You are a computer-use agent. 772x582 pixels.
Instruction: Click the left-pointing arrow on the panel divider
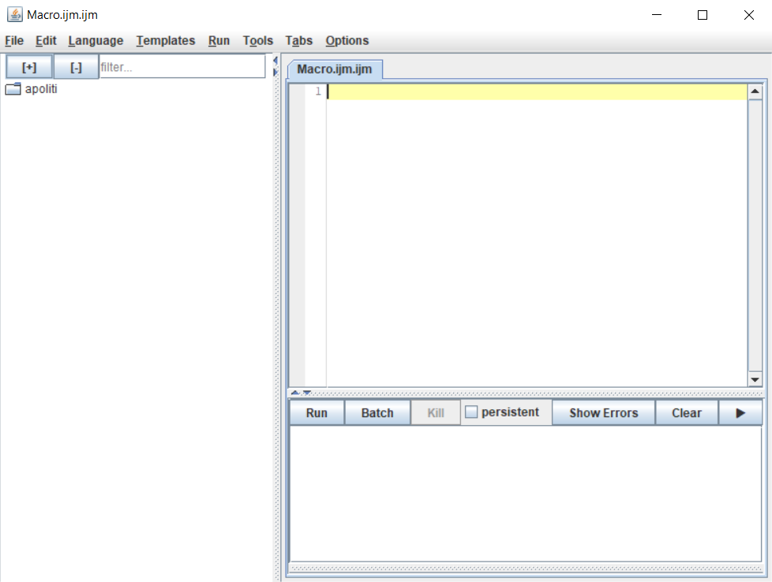coord(275,62)
